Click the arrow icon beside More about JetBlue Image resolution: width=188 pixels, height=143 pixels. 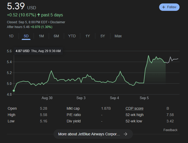(126, 134)
